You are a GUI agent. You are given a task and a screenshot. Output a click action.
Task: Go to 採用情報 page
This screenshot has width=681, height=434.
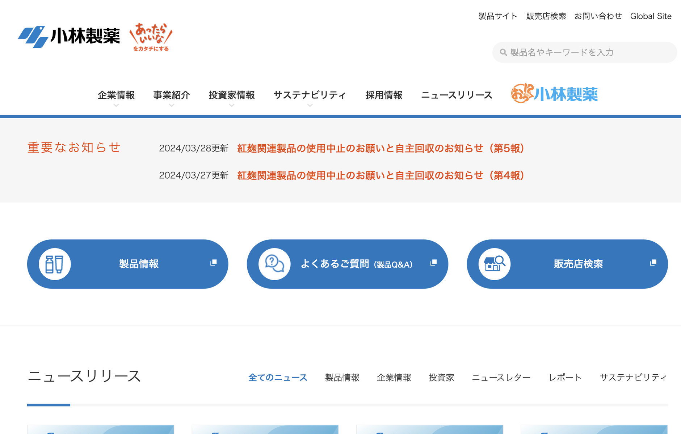coord(384,95)
